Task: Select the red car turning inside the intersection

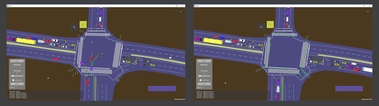Action: (91, 58)
